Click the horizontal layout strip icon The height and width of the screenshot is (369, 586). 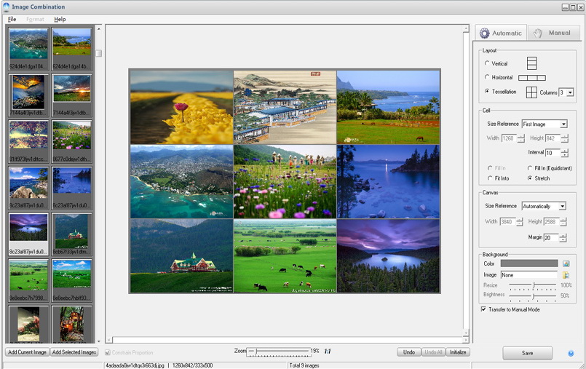531,78
